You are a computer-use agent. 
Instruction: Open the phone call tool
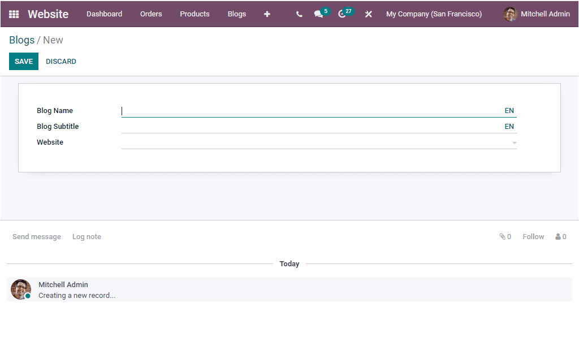(299, 14)
